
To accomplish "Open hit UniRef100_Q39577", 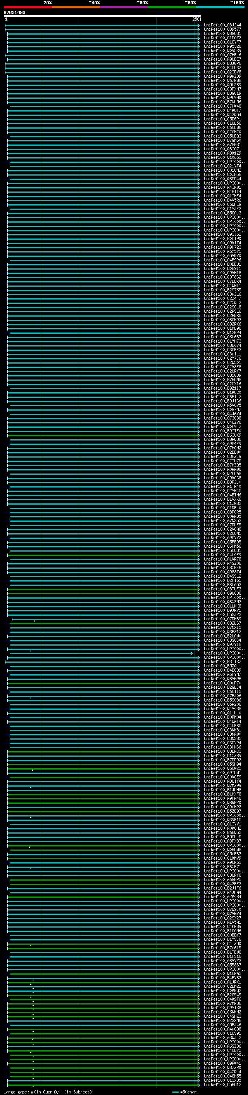I will (x=222, y=30).
